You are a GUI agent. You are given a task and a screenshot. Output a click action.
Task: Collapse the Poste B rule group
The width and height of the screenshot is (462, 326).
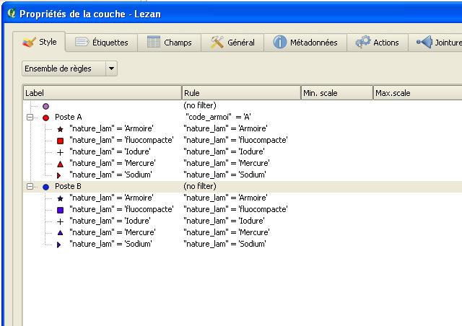30,186
